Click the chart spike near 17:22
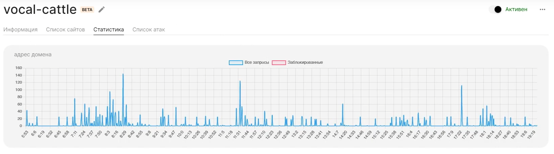 461,86
